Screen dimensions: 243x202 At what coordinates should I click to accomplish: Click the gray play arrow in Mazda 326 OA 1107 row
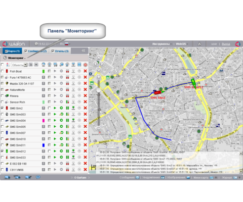pos(55,83)
